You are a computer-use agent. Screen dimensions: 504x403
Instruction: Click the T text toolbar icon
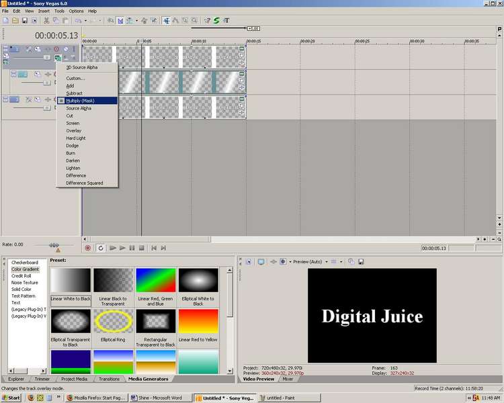(226, 21)
